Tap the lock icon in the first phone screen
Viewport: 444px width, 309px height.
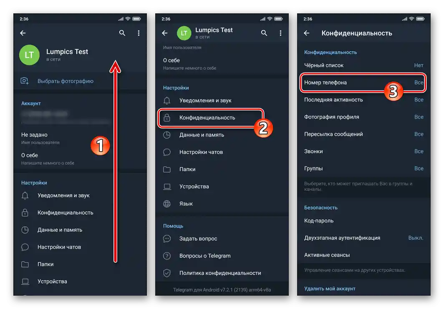(25, 213)
